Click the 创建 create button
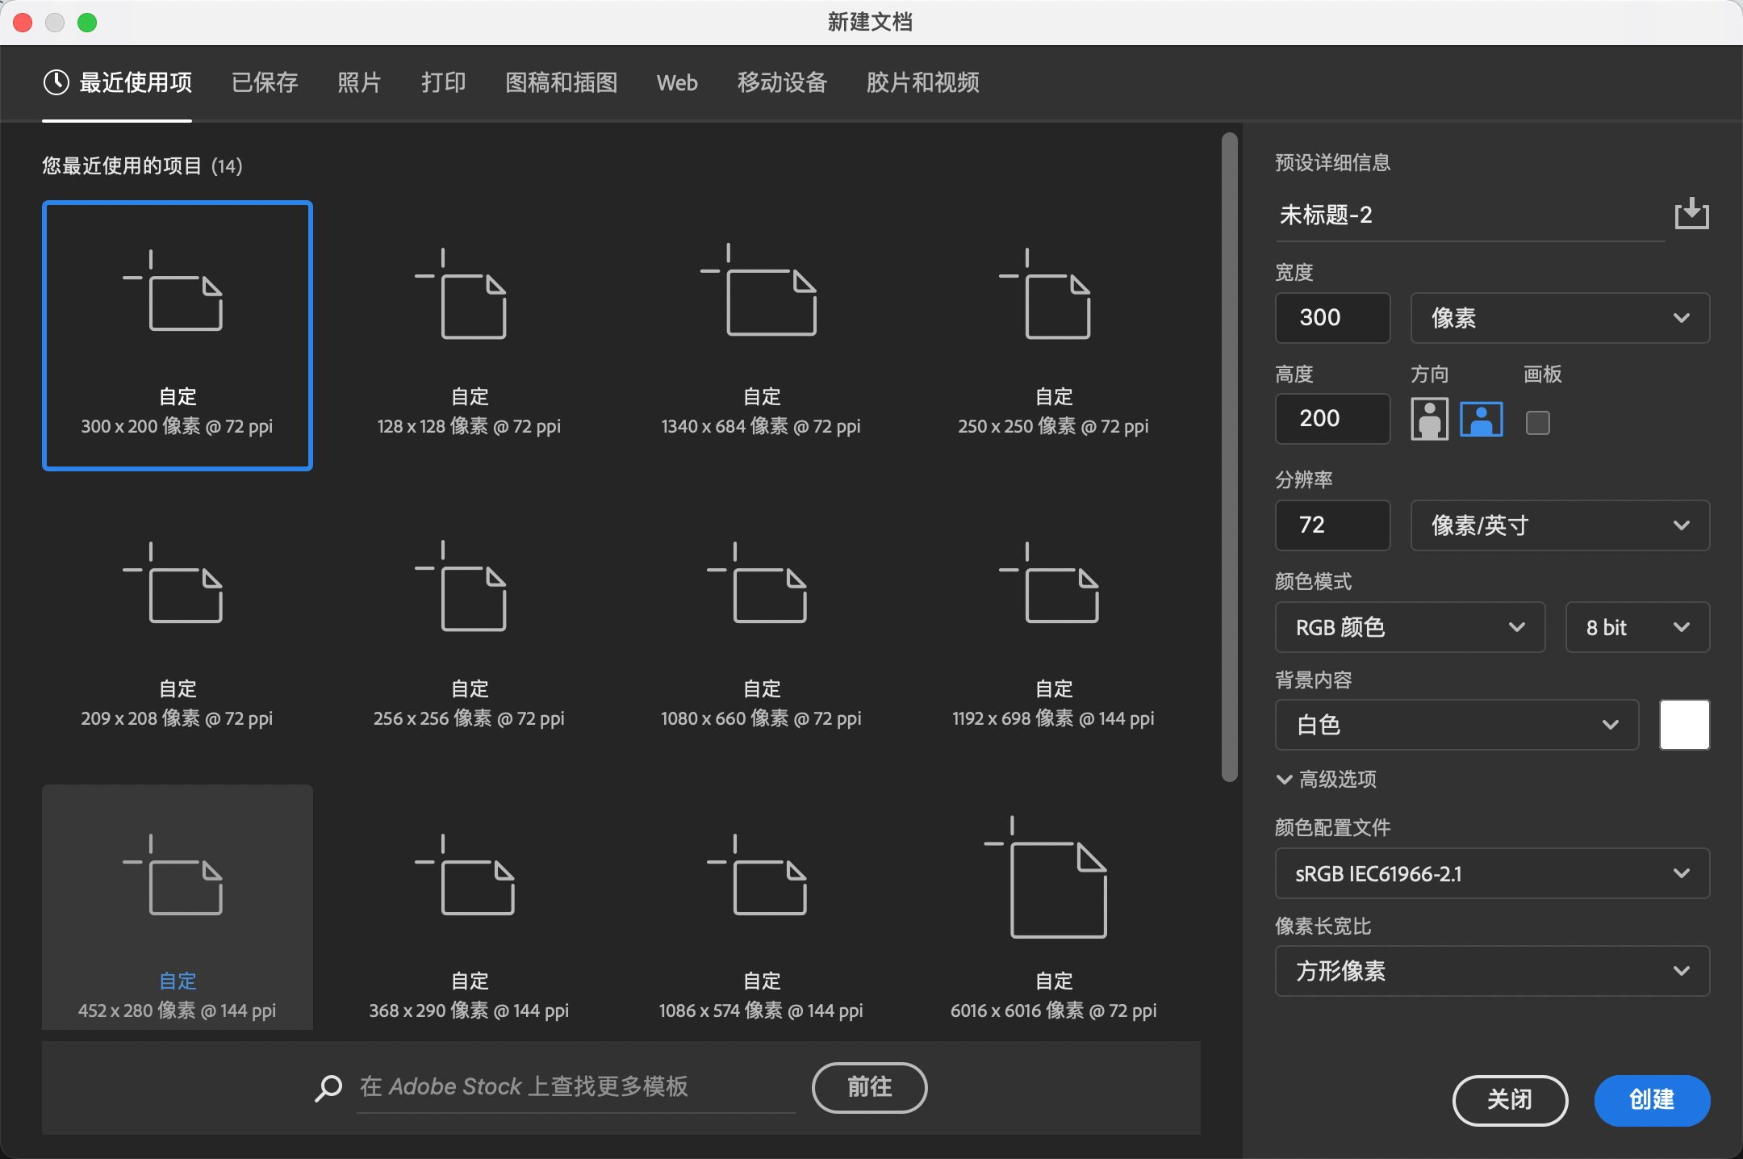 coord(1650,1100)
